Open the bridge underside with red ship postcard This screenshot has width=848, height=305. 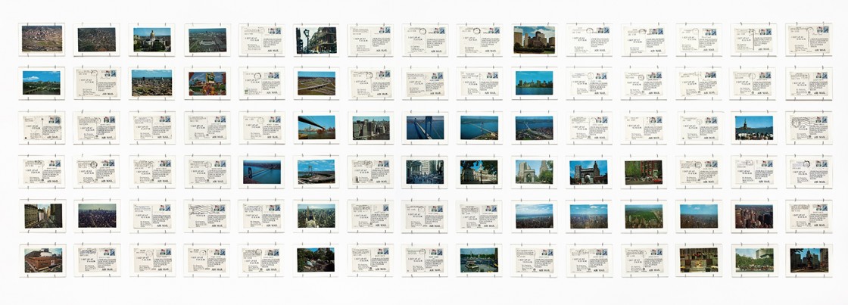(316, 128)
